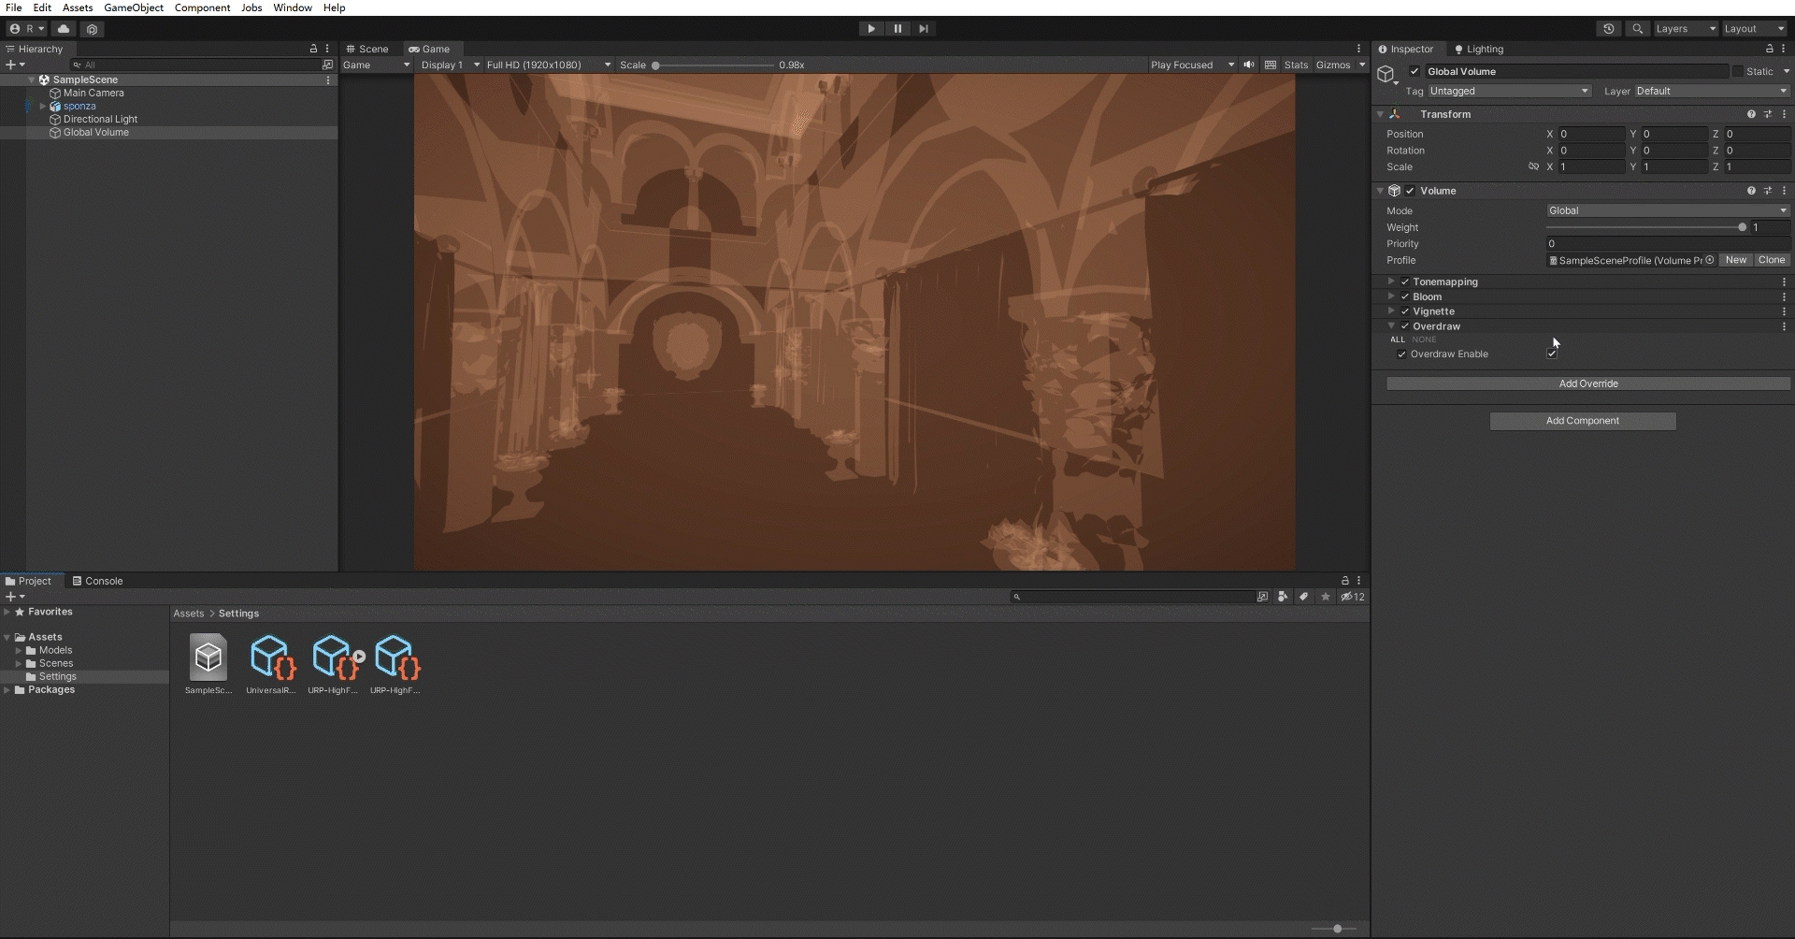Click the Game view shortcuts keyboard icon

(1270, 65)
